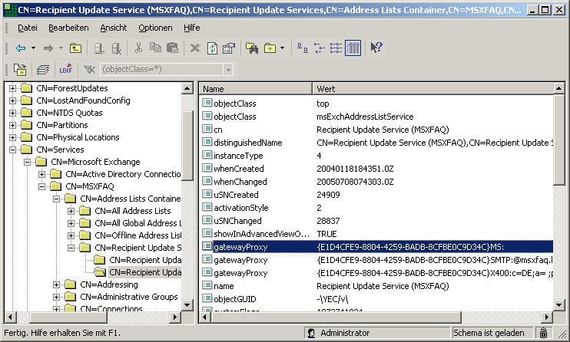Click the LDIF export icon
Image resolution: width=570 pixels, height=342 pixels.
[x=66, y=69]
